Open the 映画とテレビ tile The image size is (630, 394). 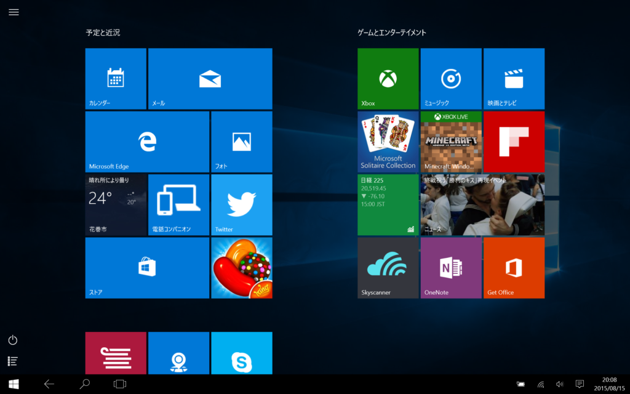tap(514, 78)
